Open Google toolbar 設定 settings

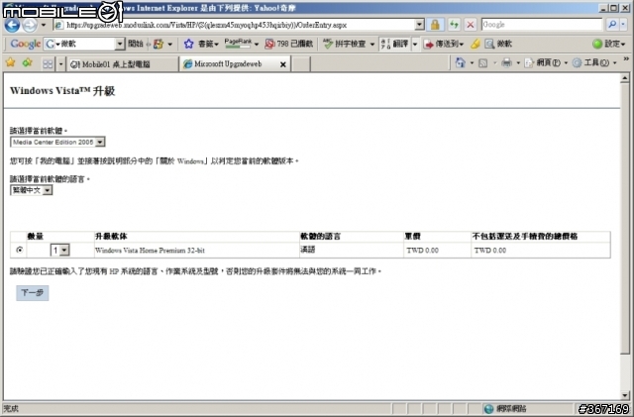point(609,44)
